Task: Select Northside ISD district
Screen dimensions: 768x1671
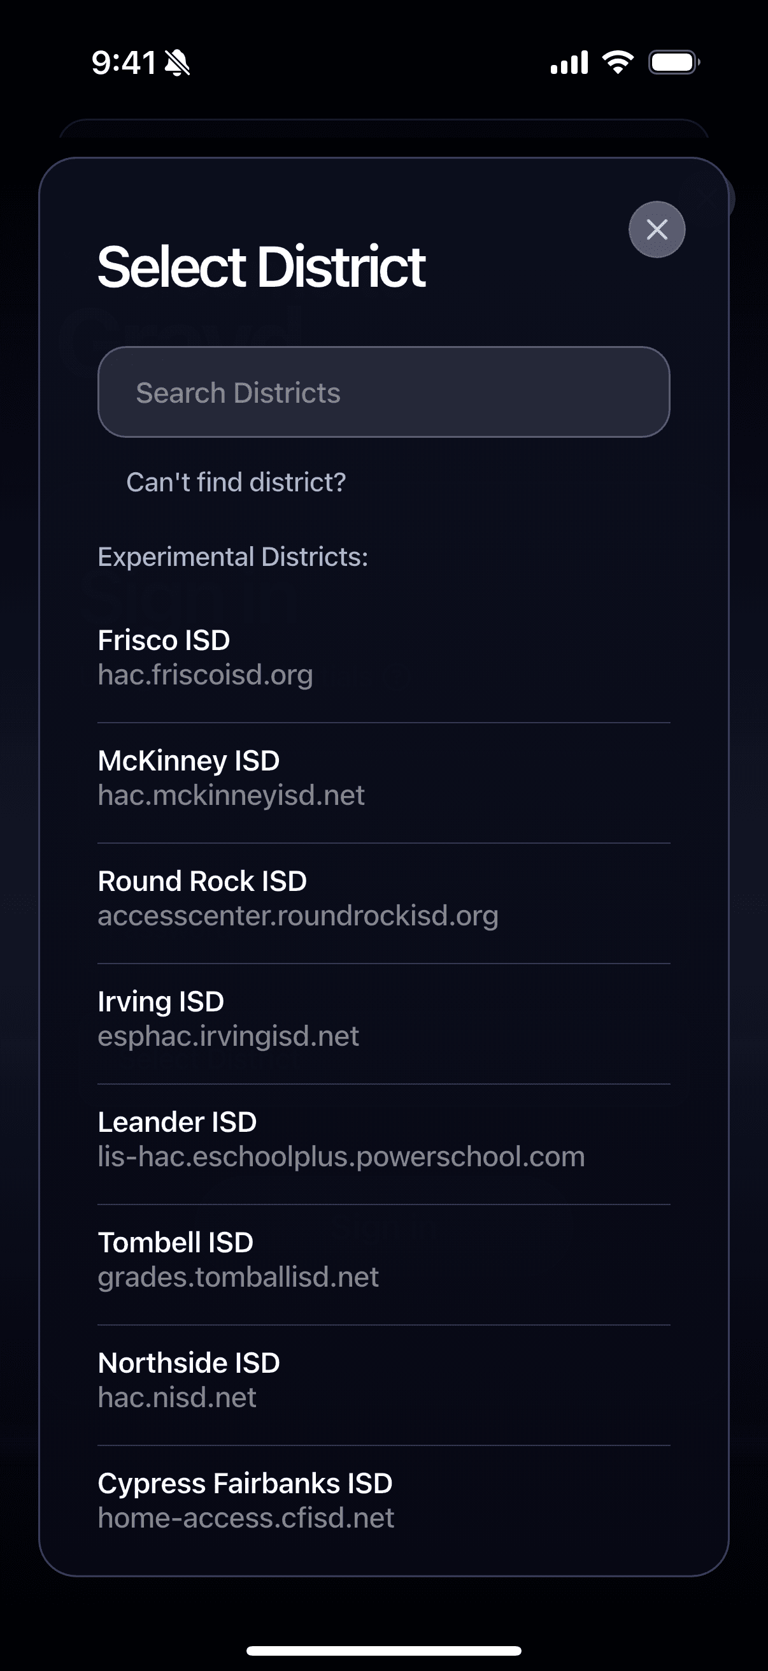Action: pyautogui.click(x=383, y=1379)
